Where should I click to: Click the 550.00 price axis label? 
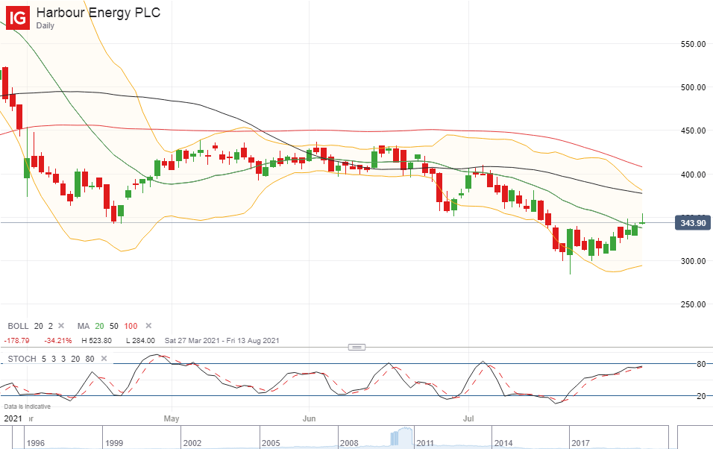tap(693, 45)
